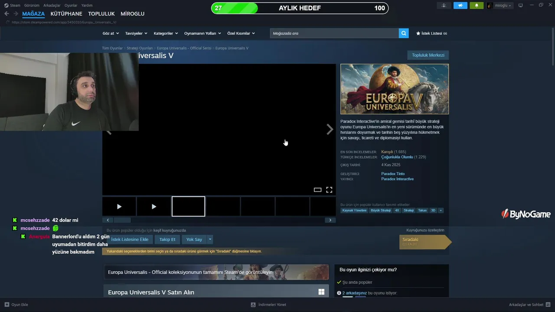Image resolution: width=555 pixels, height=312 pixels.
Task: Go forward using the forward arrow
Action: tap(16, 14)
